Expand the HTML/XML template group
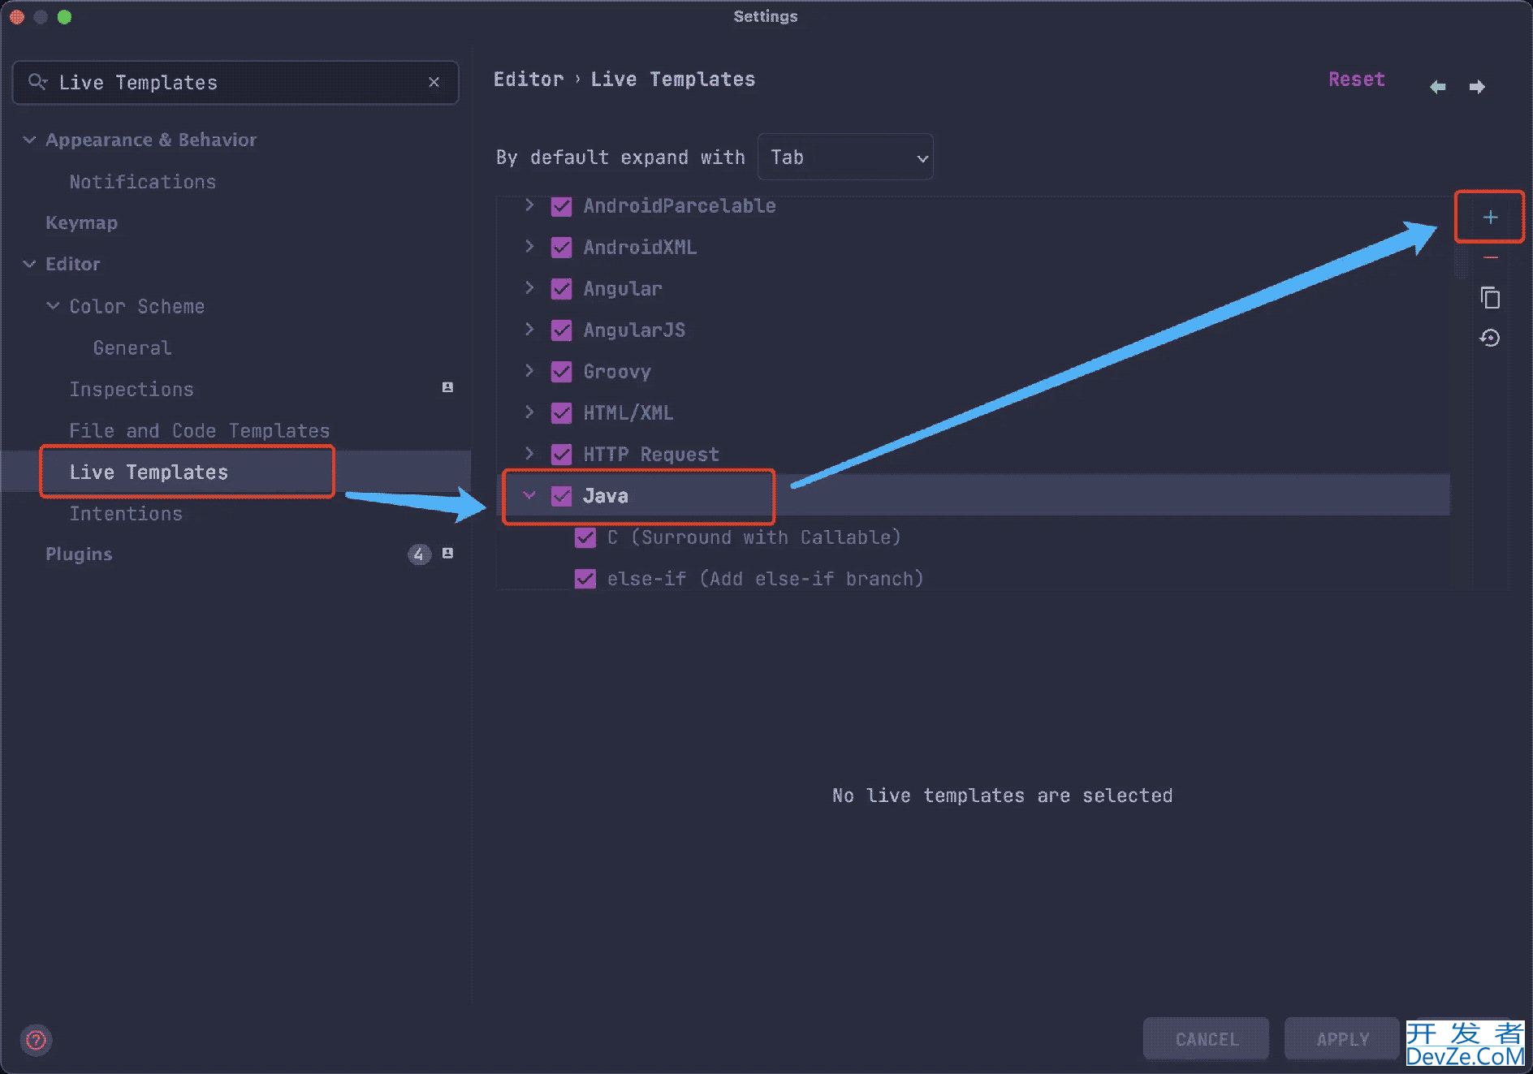 [529, 412]
